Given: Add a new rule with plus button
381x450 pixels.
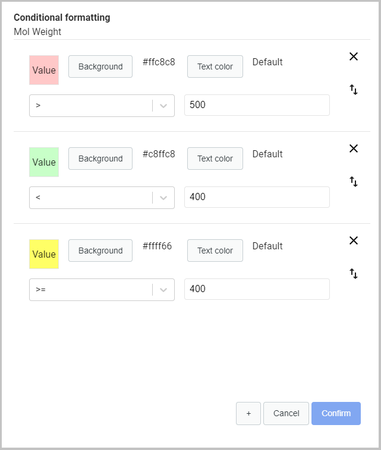Looking at the screenshot, I should tap(248, 413).
